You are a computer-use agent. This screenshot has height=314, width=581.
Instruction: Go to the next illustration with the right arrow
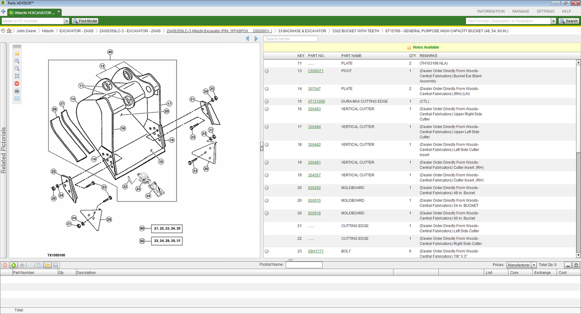pos(256,39)
